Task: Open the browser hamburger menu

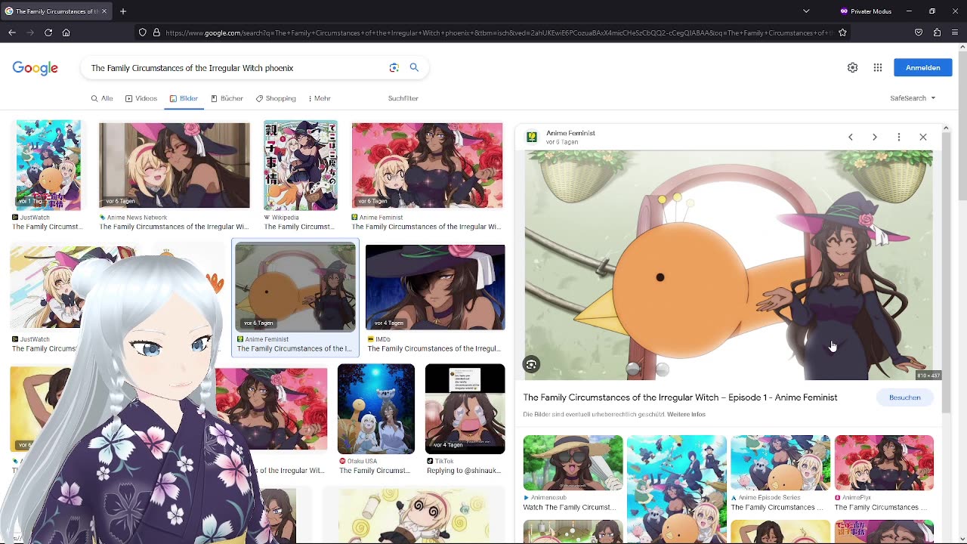Action: (x=955, y=32)
